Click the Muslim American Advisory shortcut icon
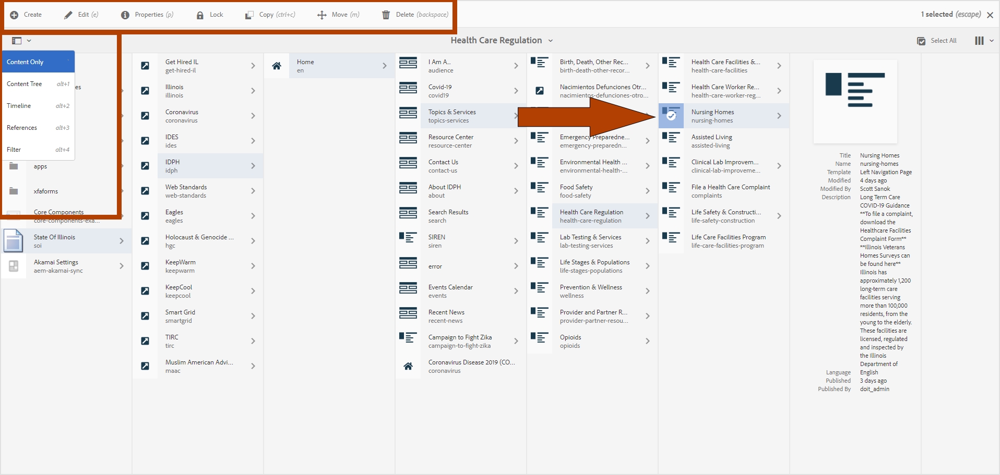The width and height of the screenshot is (1000, 475). coord(145,366)
